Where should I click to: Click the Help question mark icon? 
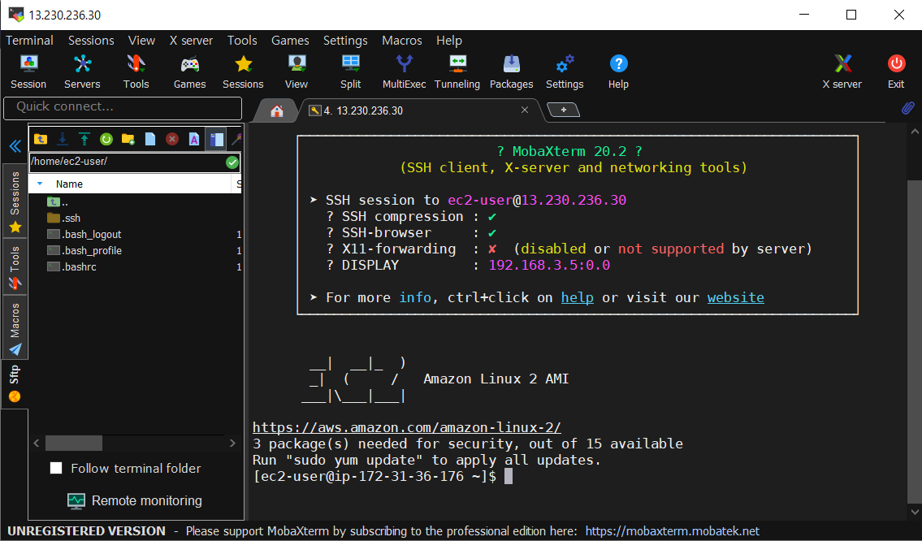click(x=618, y=71)
